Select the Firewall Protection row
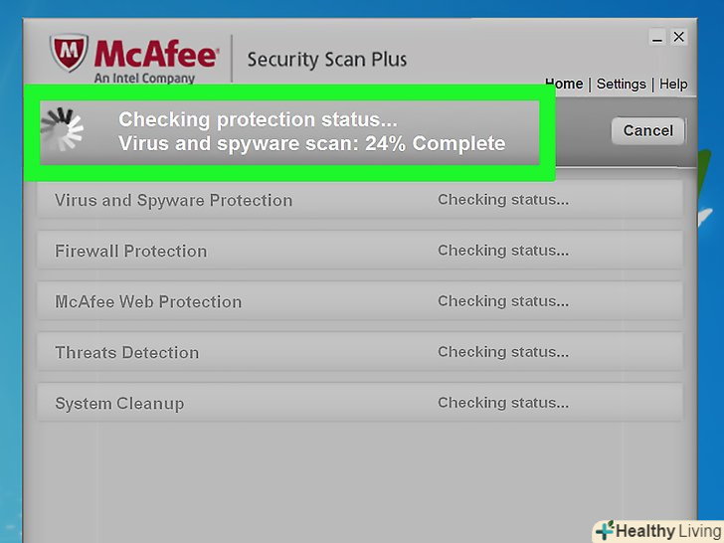 pyautogui.click(x=131, y=252)
